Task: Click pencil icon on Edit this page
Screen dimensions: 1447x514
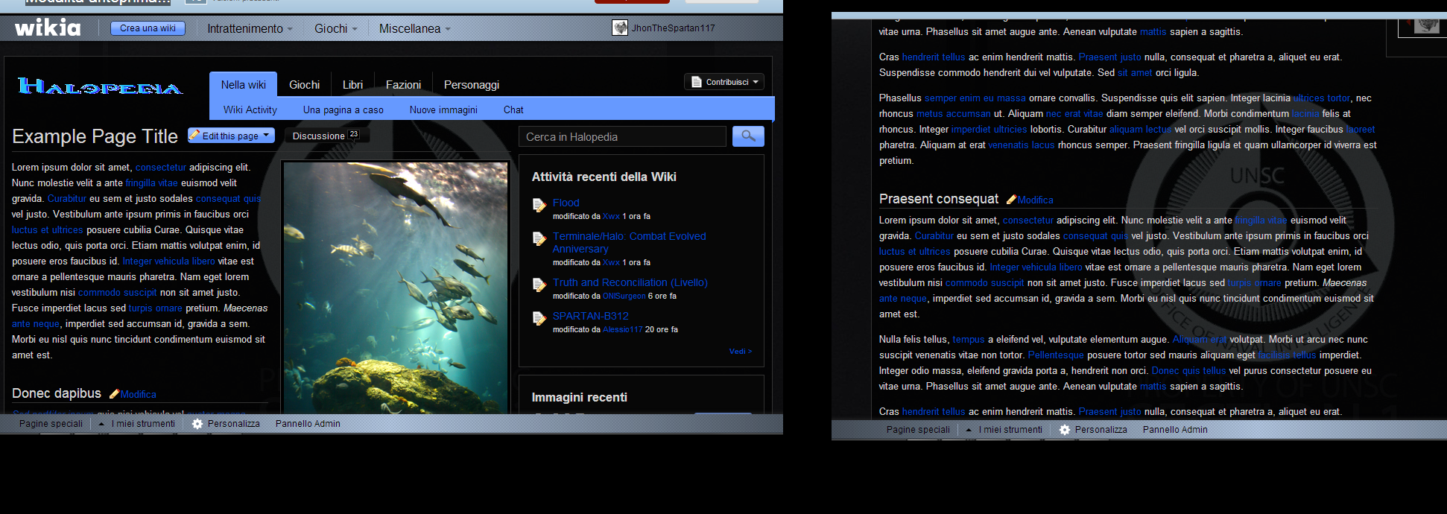Action: coord(195,136)
